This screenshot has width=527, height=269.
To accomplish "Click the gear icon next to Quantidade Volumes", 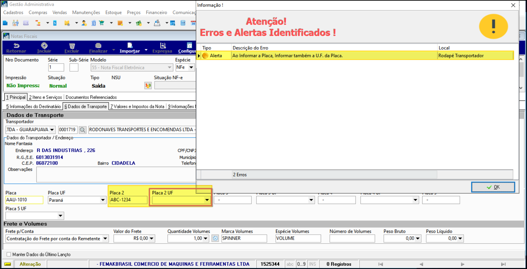I will click(x=215, y=238).
